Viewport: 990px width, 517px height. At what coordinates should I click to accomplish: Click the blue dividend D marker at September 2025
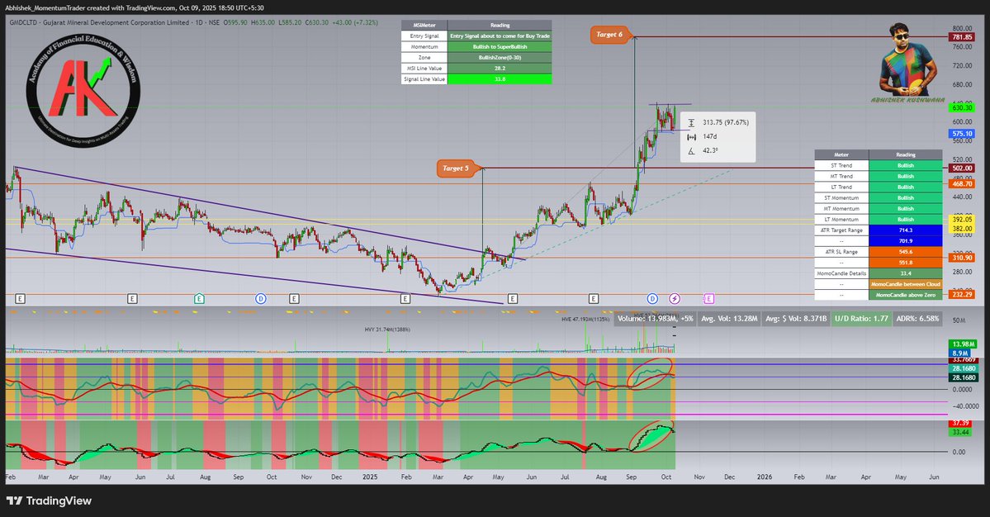652,299
